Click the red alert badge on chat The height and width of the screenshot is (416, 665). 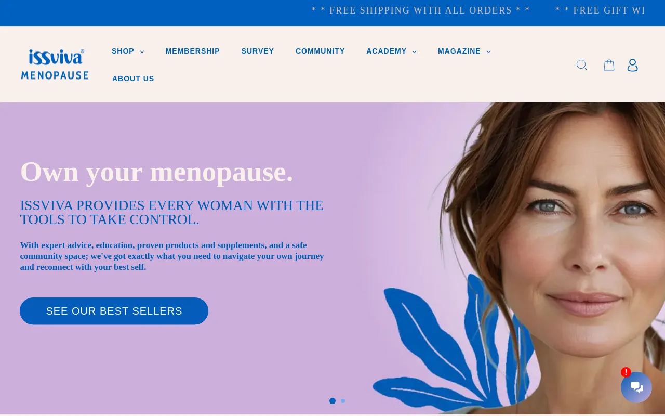(626, 372)
